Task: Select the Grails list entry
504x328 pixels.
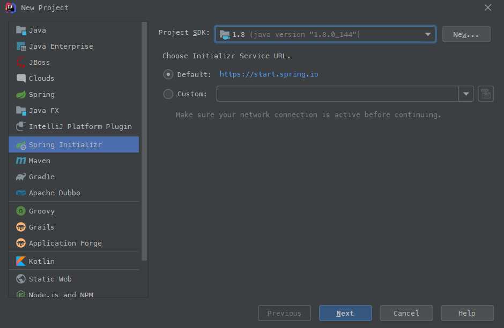Action: tap(74, 227)
